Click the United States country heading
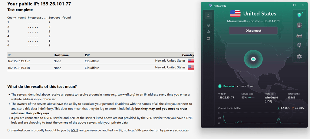 (259, 14)
